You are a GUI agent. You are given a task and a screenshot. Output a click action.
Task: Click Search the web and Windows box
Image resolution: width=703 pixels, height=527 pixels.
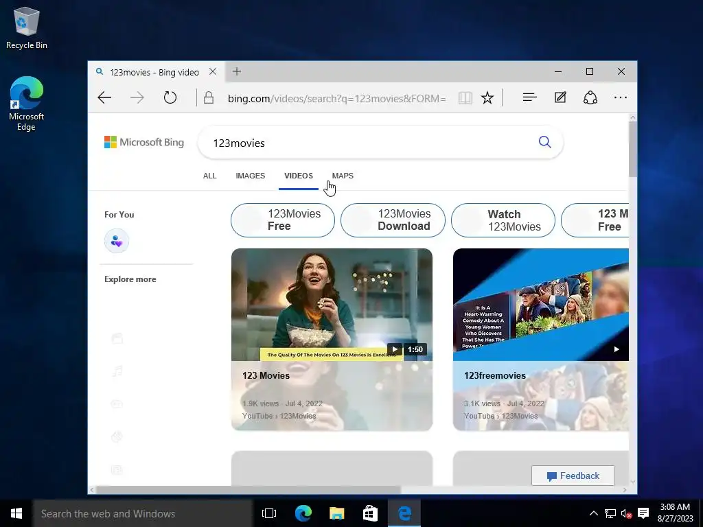[143, 513]
